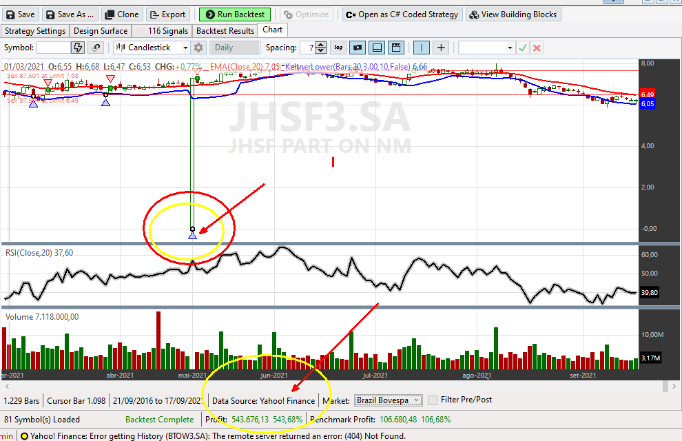Image resolution: width=682 pixels, height=441 pixels.
Task: Decrease bar spacing with down arrow
Action: (x=321, y=50)
